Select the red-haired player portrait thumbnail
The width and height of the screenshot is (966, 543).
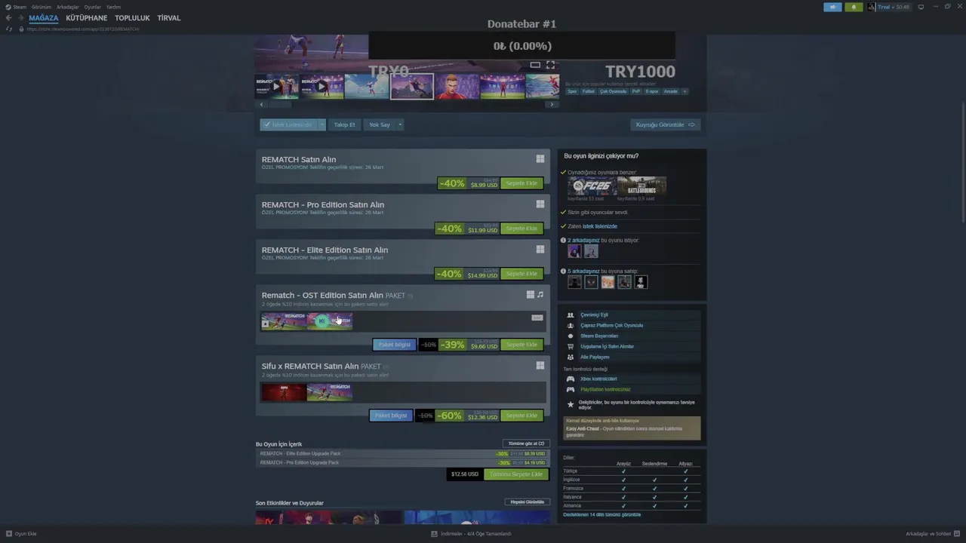click(457, 86)
